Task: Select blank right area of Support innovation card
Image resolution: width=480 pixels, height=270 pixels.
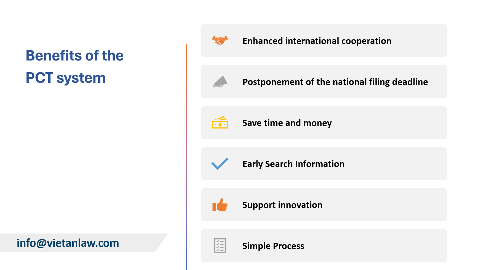Action: tap(400, 205)
